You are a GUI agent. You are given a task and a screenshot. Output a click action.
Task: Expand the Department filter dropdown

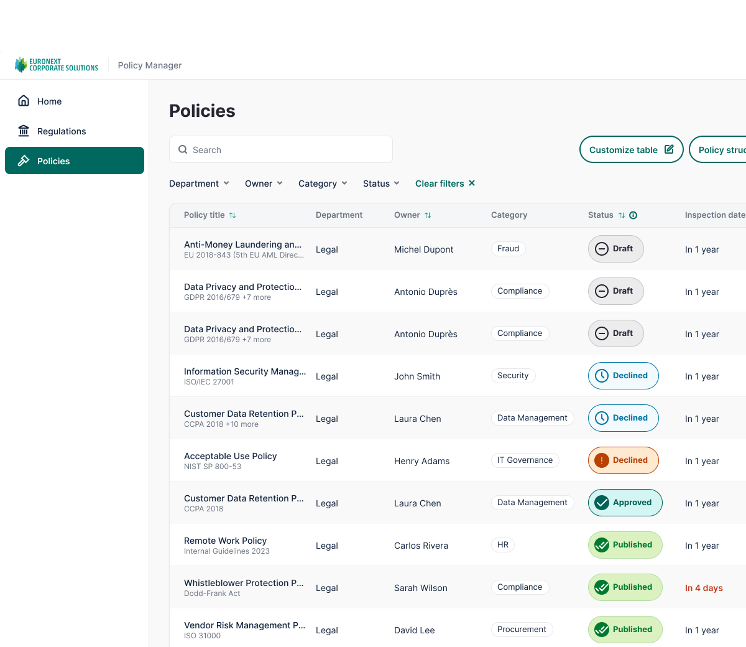click(200, 183)
